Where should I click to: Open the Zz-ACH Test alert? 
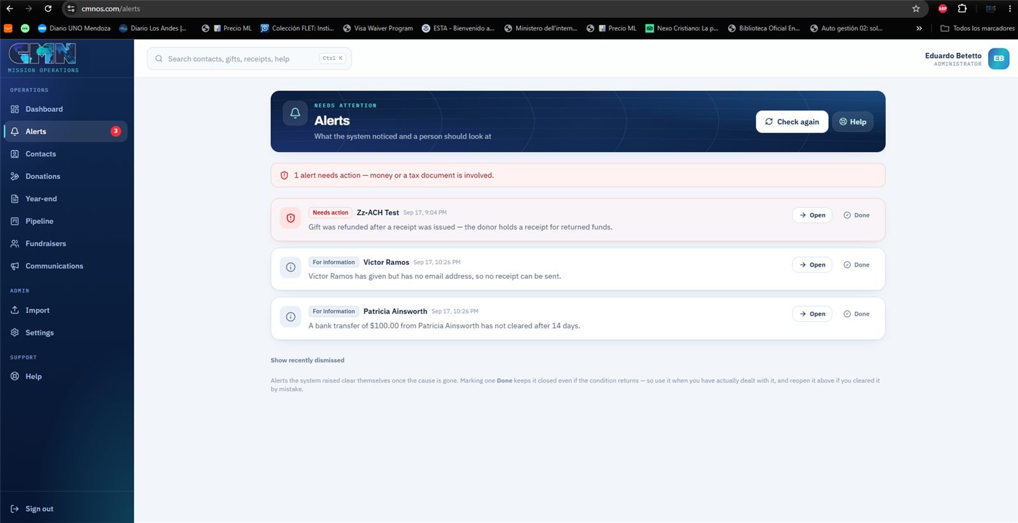(x=812, y=215)
